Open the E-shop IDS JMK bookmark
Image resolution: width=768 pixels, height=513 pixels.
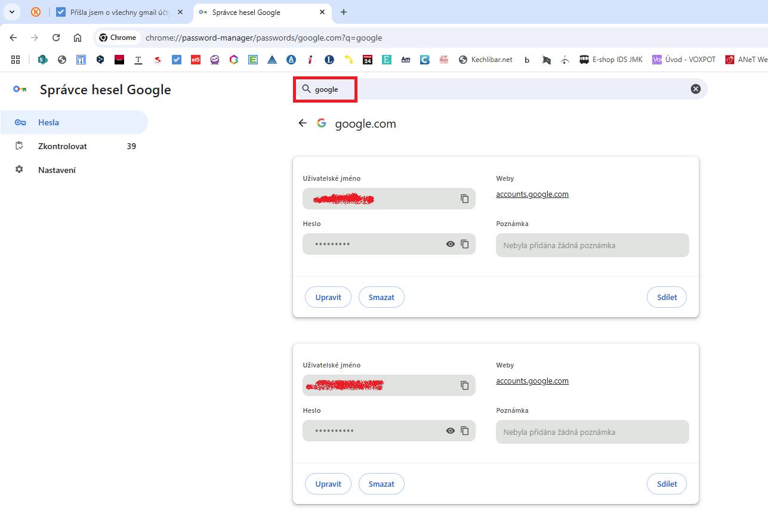click(x=611, y=60)
